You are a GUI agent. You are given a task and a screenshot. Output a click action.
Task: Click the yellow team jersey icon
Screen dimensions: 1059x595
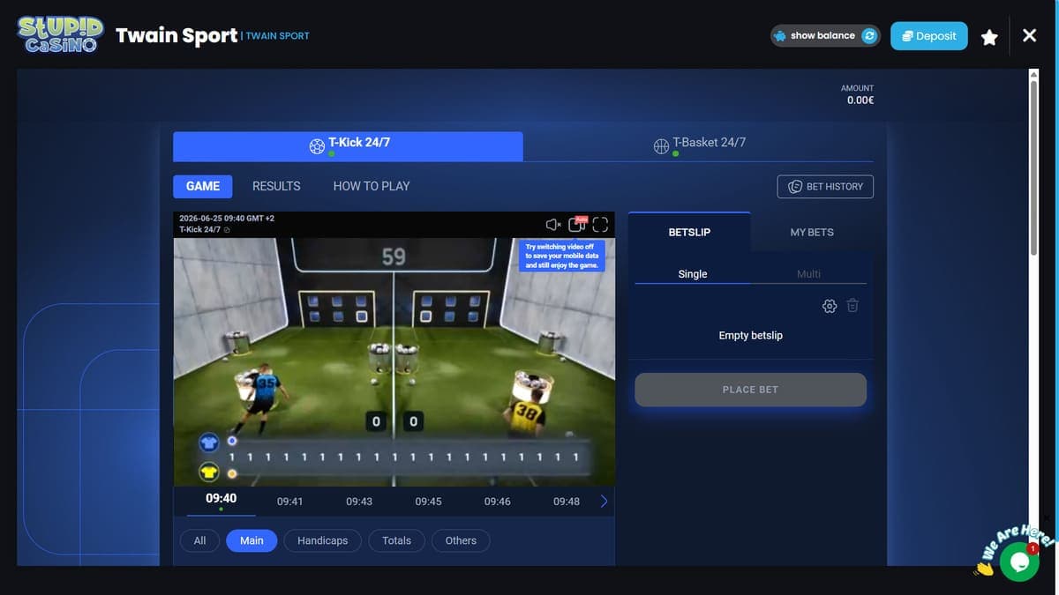pos(209,472)
